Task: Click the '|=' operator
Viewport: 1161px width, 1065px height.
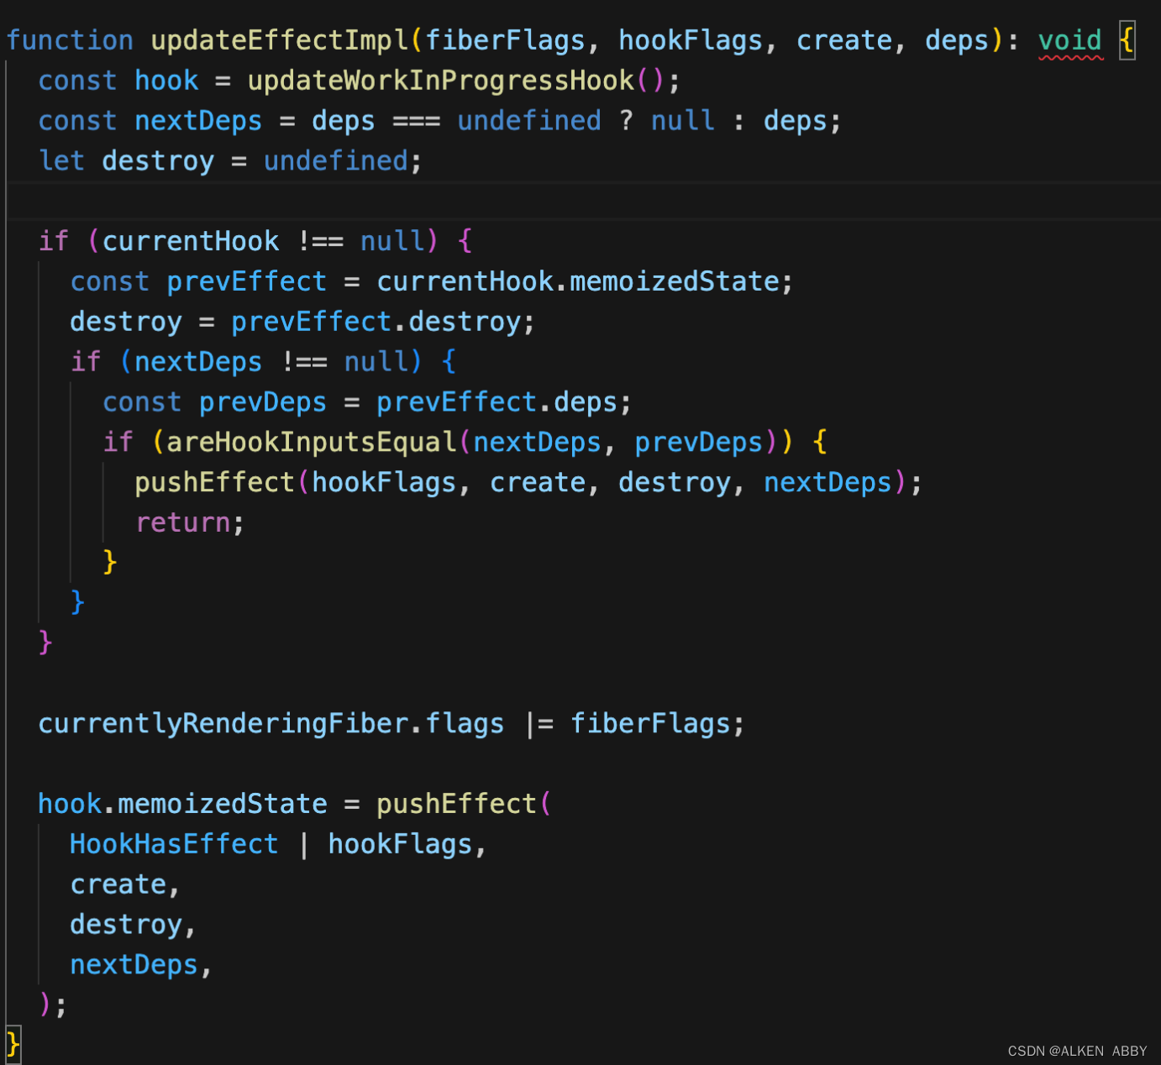Action: 540,724
